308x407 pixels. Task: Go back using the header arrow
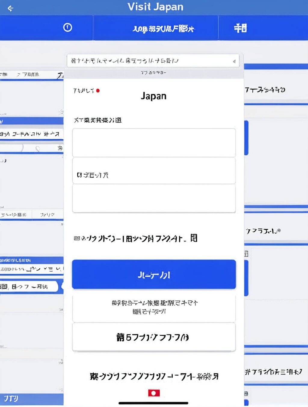click(x=11, y=8)
